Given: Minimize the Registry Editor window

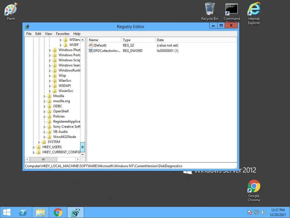Looking at the screenshot, I should pos(213,26).
